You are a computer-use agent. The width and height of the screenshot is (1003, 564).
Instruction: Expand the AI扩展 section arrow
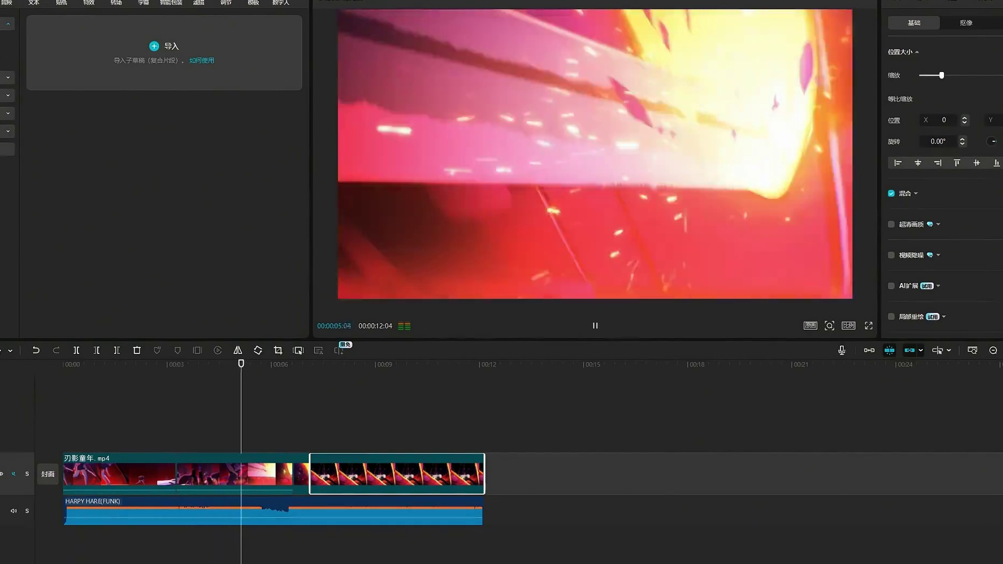point(939,286)
